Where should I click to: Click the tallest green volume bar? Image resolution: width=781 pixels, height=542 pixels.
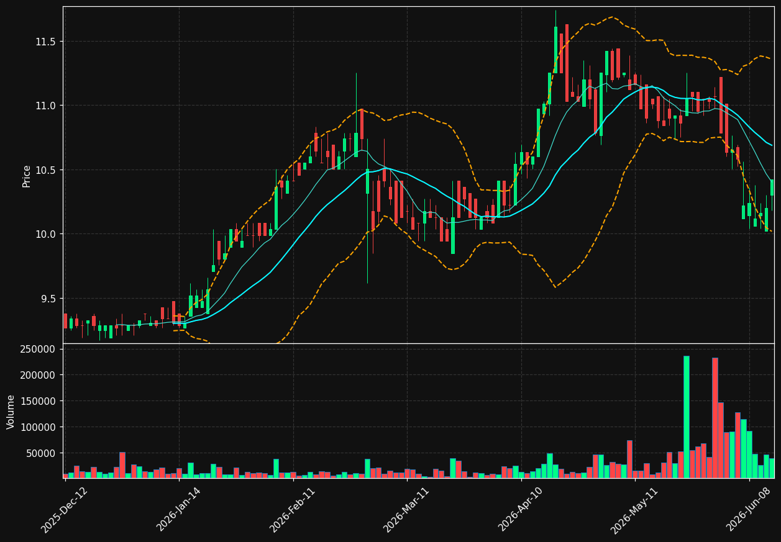(687, 417)
